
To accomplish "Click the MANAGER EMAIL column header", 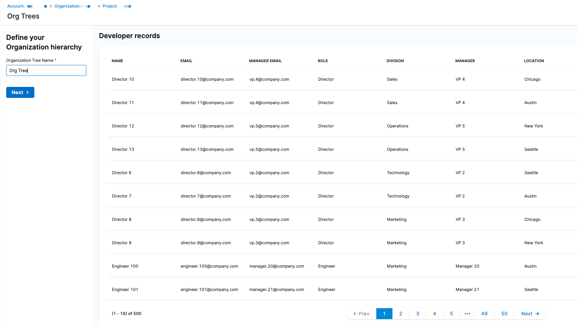I will point(265,61).
